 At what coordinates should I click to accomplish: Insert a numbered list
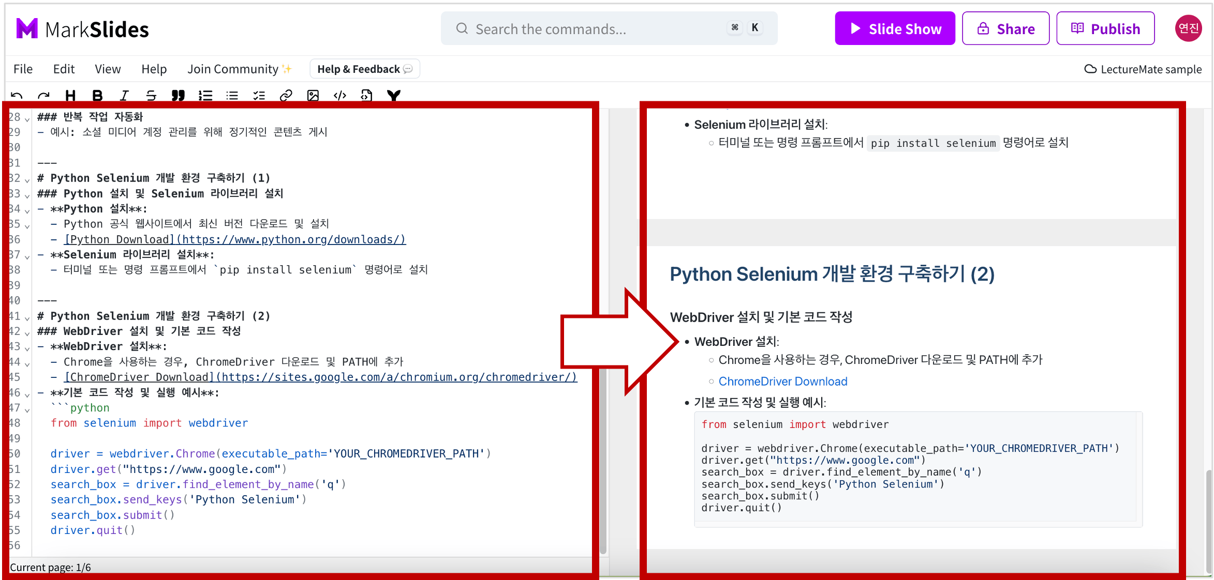click(205, 96)
